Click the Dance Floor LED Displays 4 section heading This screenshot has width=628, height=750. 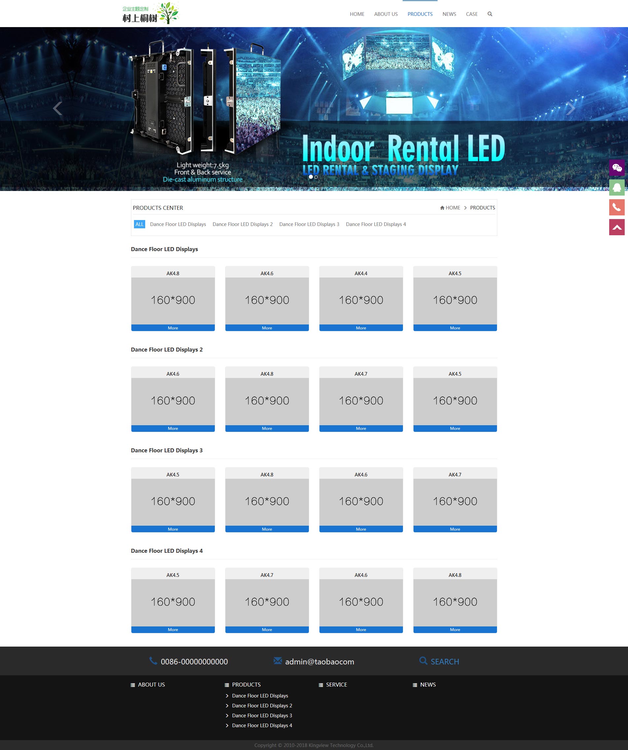coord(167,551)
